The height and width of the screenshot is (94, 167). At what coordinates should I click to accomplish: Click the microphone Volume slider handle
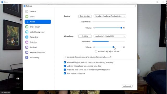tap(113, 47)
